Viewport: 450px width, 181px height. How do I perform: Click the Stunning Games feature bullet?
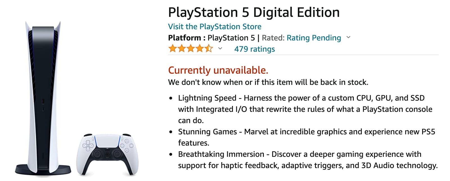pos(307,137)
